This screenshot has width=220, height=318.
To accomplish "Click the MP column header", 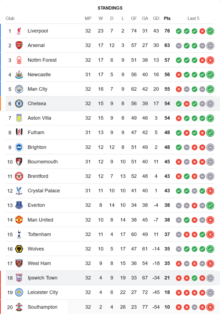I will coord(88,18).
